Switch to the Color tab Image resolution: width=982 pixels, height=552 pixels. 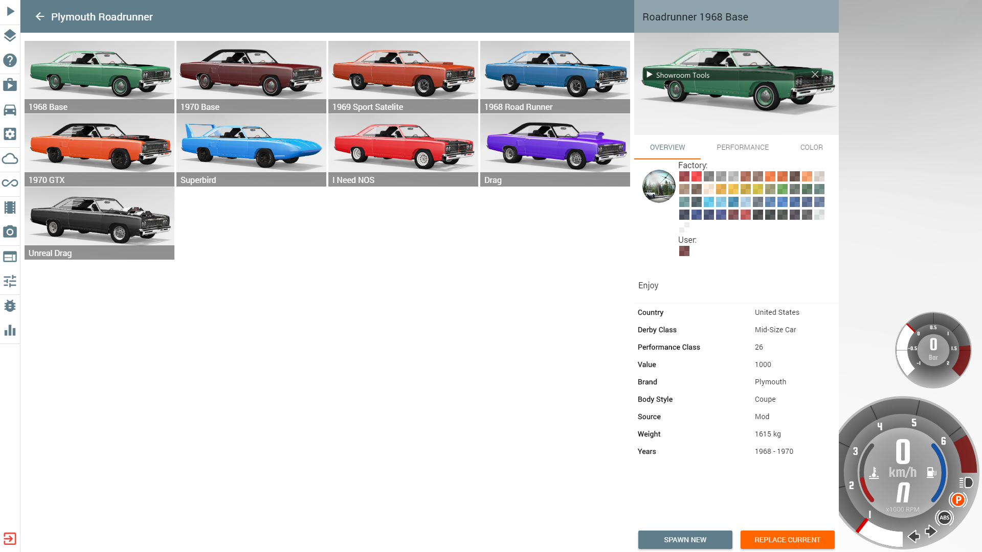[x=811, y=147]
